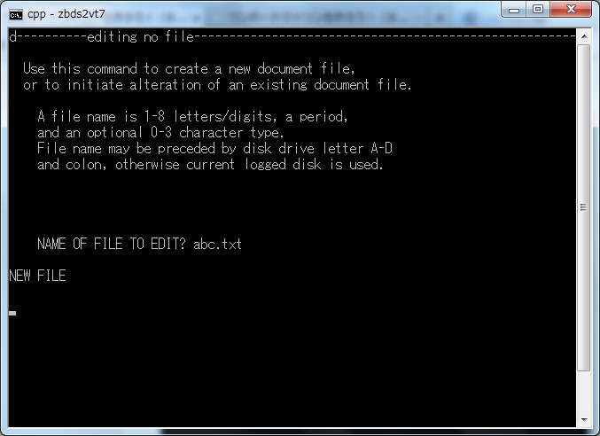Click the NEW FILE status text
This screenshot has width=600, height=436.
(37, 276)
